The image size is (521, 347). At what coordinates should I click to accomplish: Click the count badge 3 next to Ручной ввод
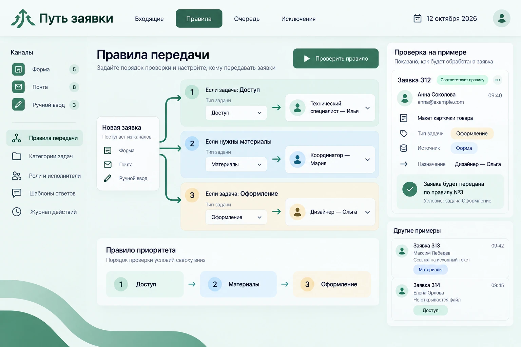pos(74,105)
